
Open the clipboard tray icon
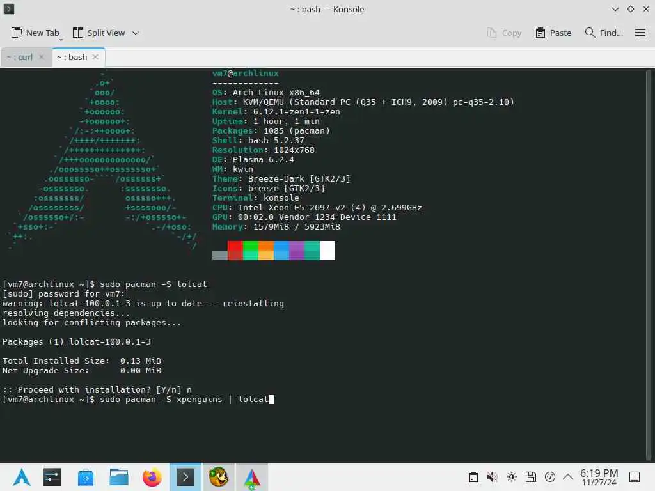pyautogui.click(x=473, y=477)
